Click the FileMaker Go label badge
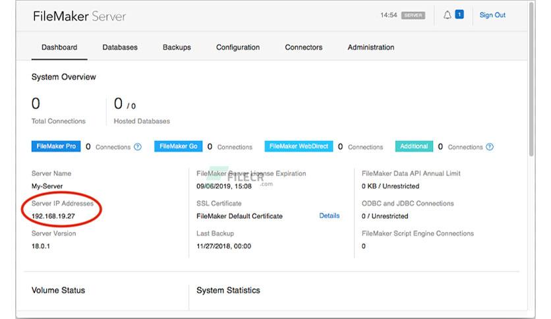The image size is (551, 319). tap(178, 146)
